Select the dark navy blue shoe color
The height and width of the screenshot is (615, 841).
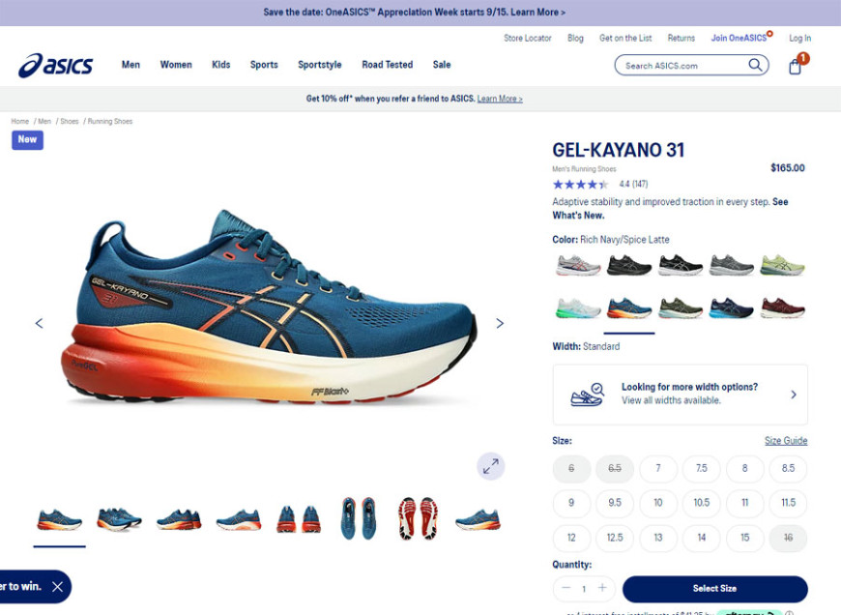coord(732,308)
